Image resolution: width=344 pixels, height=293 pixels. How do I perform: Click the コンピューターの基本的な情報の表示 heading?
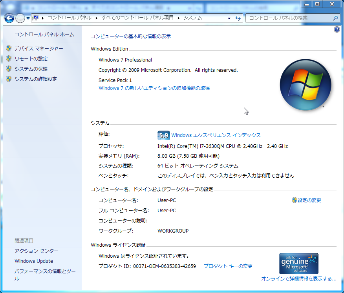[x=131, y=36]
